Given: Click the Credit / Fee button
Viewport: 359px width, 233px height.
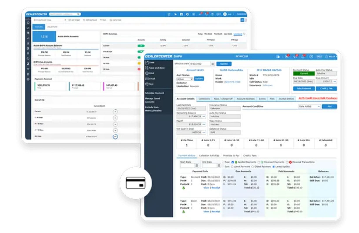Looking at the screenshot, I should tap(326, 89).
